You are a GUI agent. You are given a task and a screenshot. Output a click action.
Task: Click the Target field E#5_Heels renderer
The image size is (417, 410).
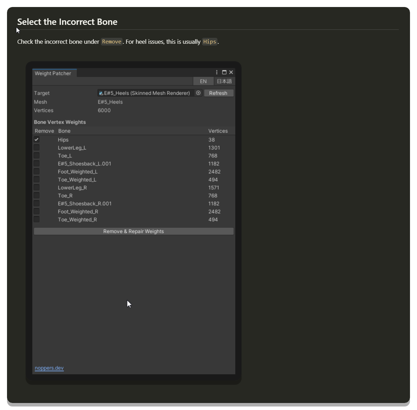pyautogui.click(x=150, y=93)
